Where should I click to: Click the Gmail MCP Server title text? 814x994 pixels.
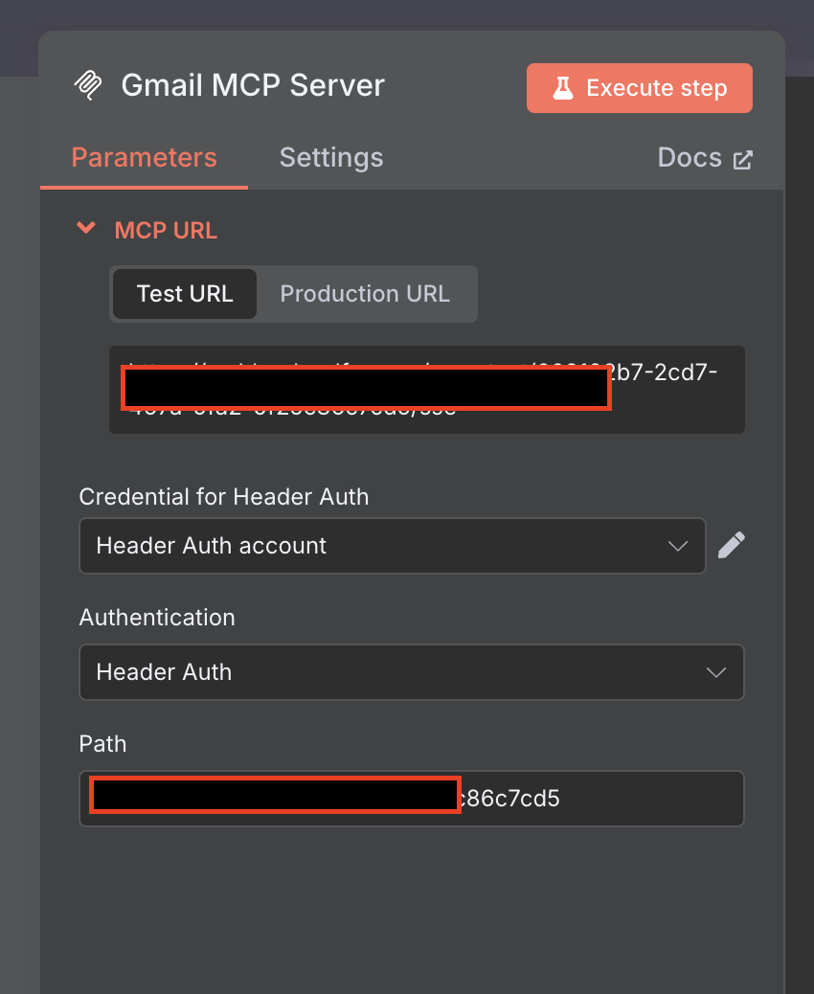tap(252, 85)
